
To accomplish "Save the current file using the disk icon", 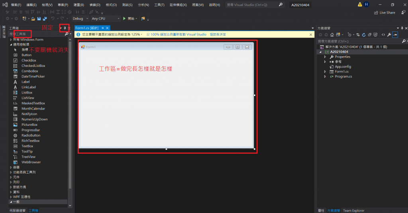I will [39, 18].
